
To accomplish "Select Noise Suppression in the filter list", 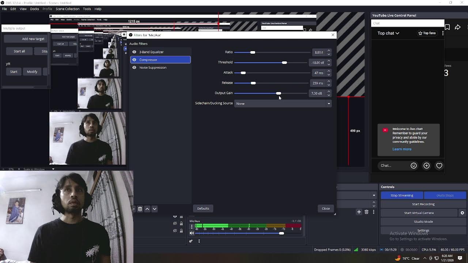I will tap(161, 68).
